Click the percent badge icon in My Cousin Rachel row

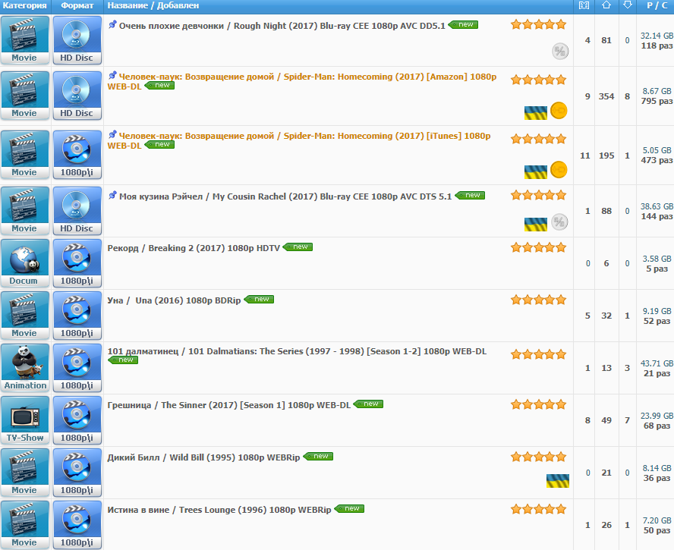click(559, 222)
